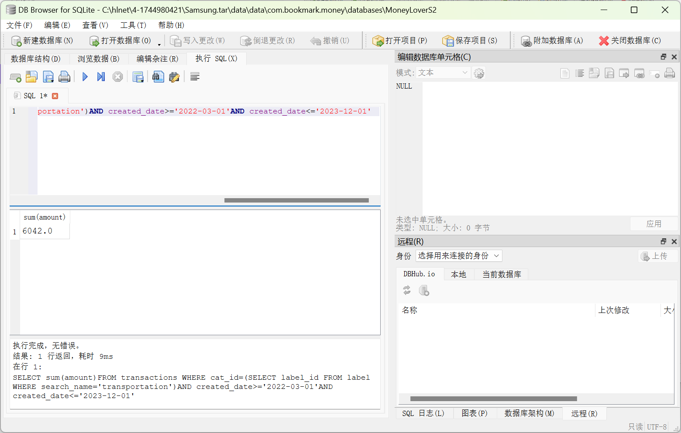Execute current line using the step icon
681x433 pixels.
tap(101, 77)
